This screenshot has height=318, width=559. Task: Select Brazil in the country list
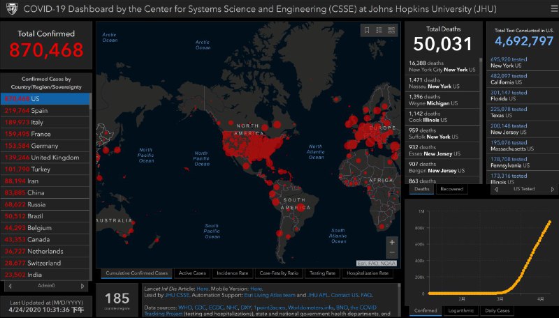(45, 216)
